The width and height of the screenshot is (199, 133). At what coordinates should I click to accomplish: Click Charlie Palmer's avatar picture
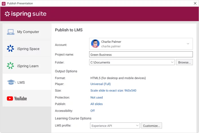pyautogui.click(x=95, y=44)
